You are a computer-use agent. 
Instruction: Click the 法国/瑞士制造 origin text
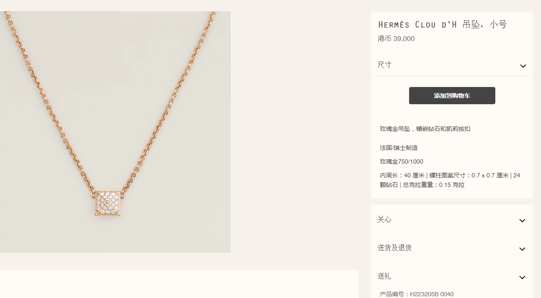click(x=399, y=148)
